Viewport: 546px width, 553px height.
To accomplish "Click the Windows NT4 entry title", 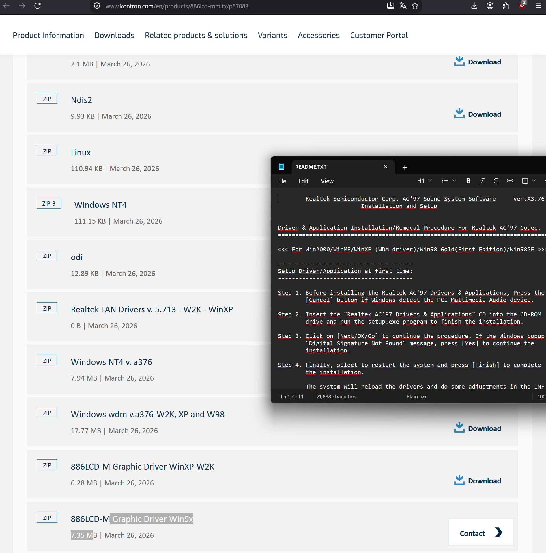I will tap(100, 205).
